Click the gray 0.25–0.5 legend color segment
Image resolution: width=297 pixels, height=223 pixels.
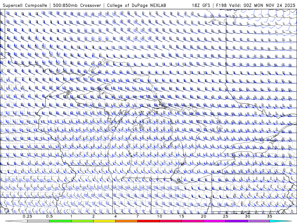coord(38,221)
